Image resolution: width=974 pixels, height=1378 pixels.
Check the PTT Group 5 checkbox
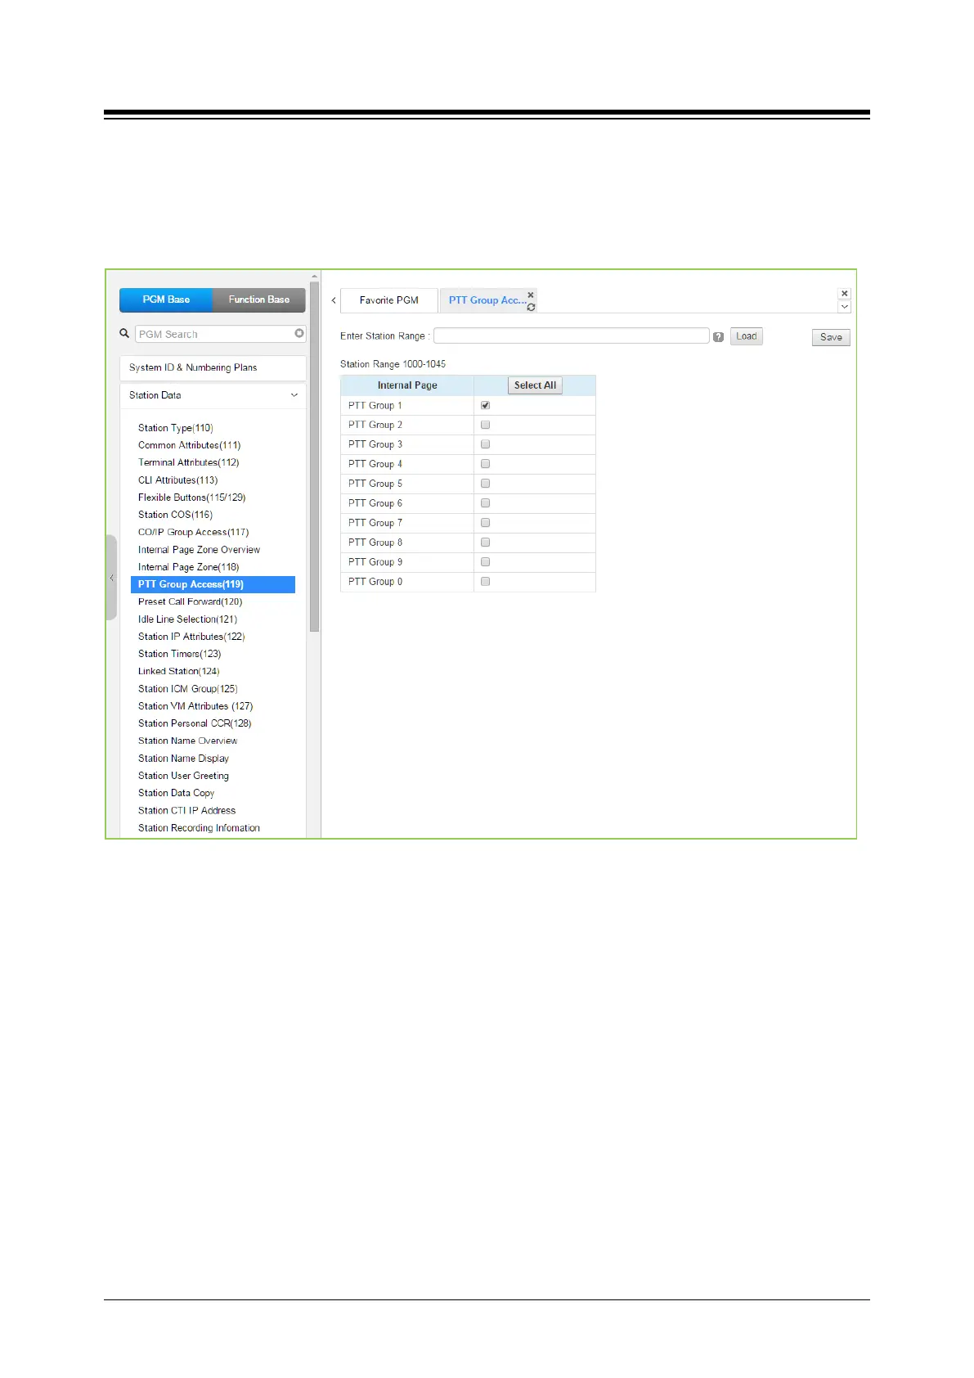486,484
